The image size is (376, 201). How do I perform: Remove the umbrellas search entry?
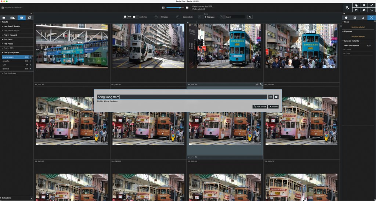(30, 61)
